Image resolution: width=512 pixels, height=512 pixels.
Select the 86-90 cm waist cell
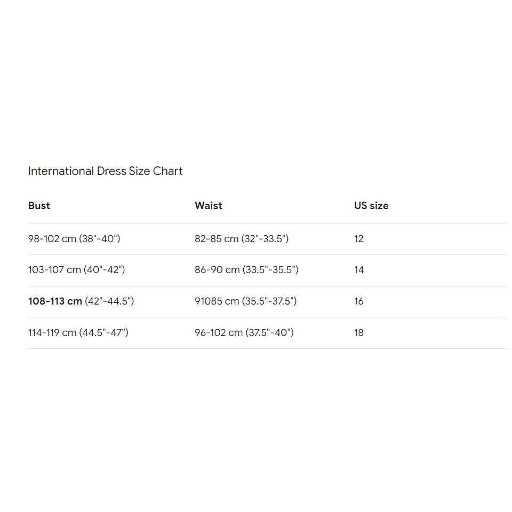point(246,270)
